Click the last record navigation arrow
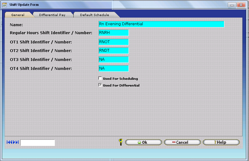Image resolution: width=249 pixels, height=161 pixels. (17, 142)
